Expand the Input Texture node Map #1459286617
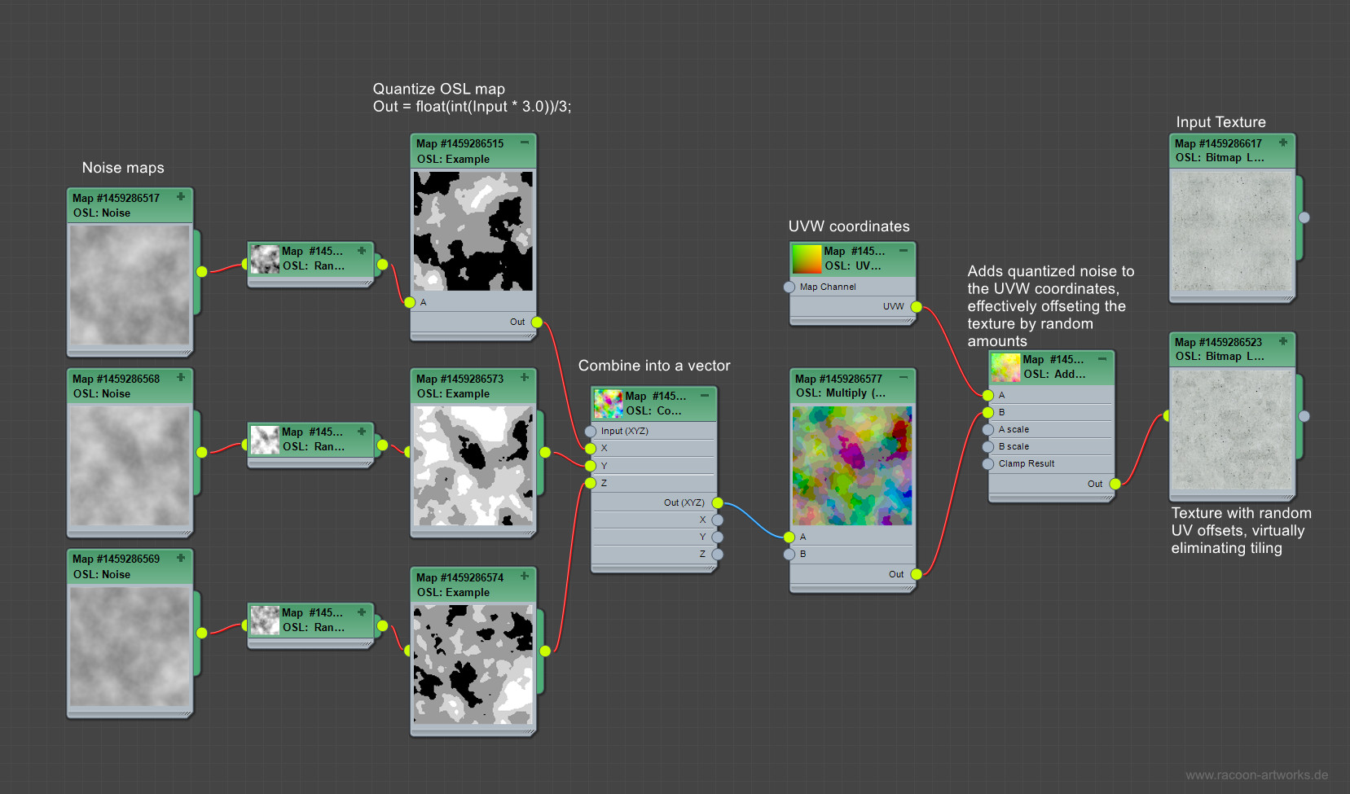This screenshot has width=1350, height=794. click(x=1283, y=143)
